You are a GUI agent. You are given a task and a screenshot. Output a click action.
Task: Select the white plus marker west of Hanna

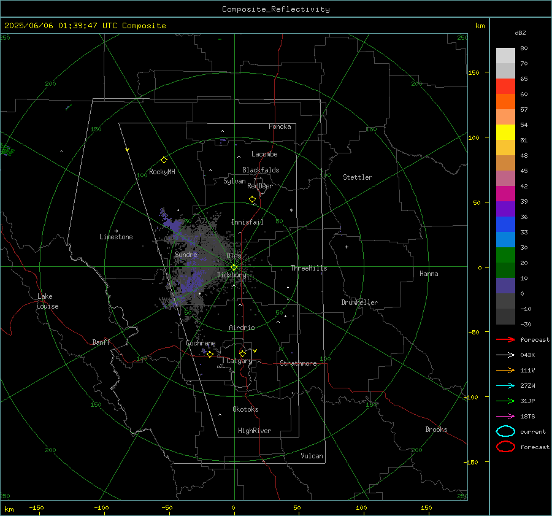click(347, 247)
